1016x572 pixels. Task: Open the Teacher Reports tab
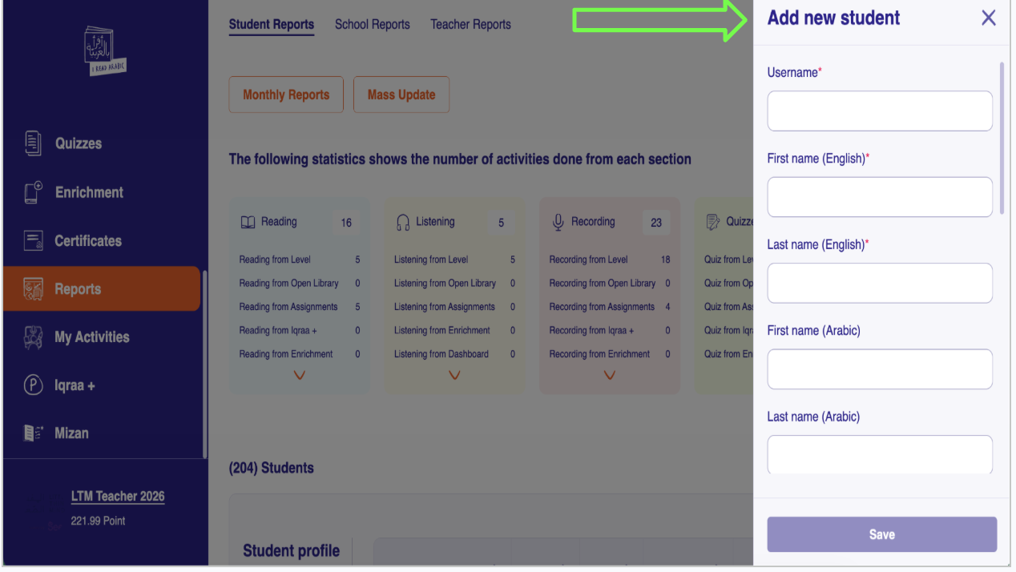[470, 25]
